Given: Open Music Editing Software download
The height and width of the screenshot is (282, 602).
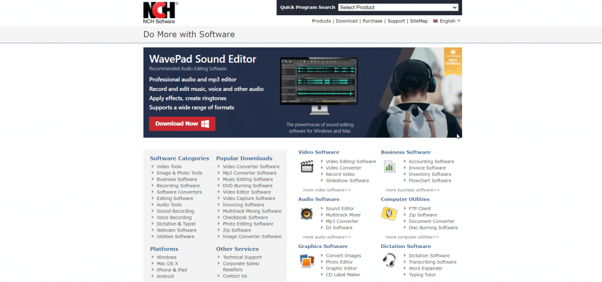Looking at the screenshot, I should tap(248, 179).
